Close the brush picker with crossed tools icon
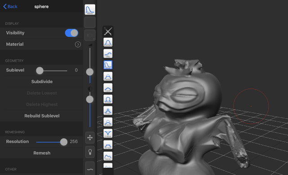This screenshot has height=175, width=288. [108, 31]
